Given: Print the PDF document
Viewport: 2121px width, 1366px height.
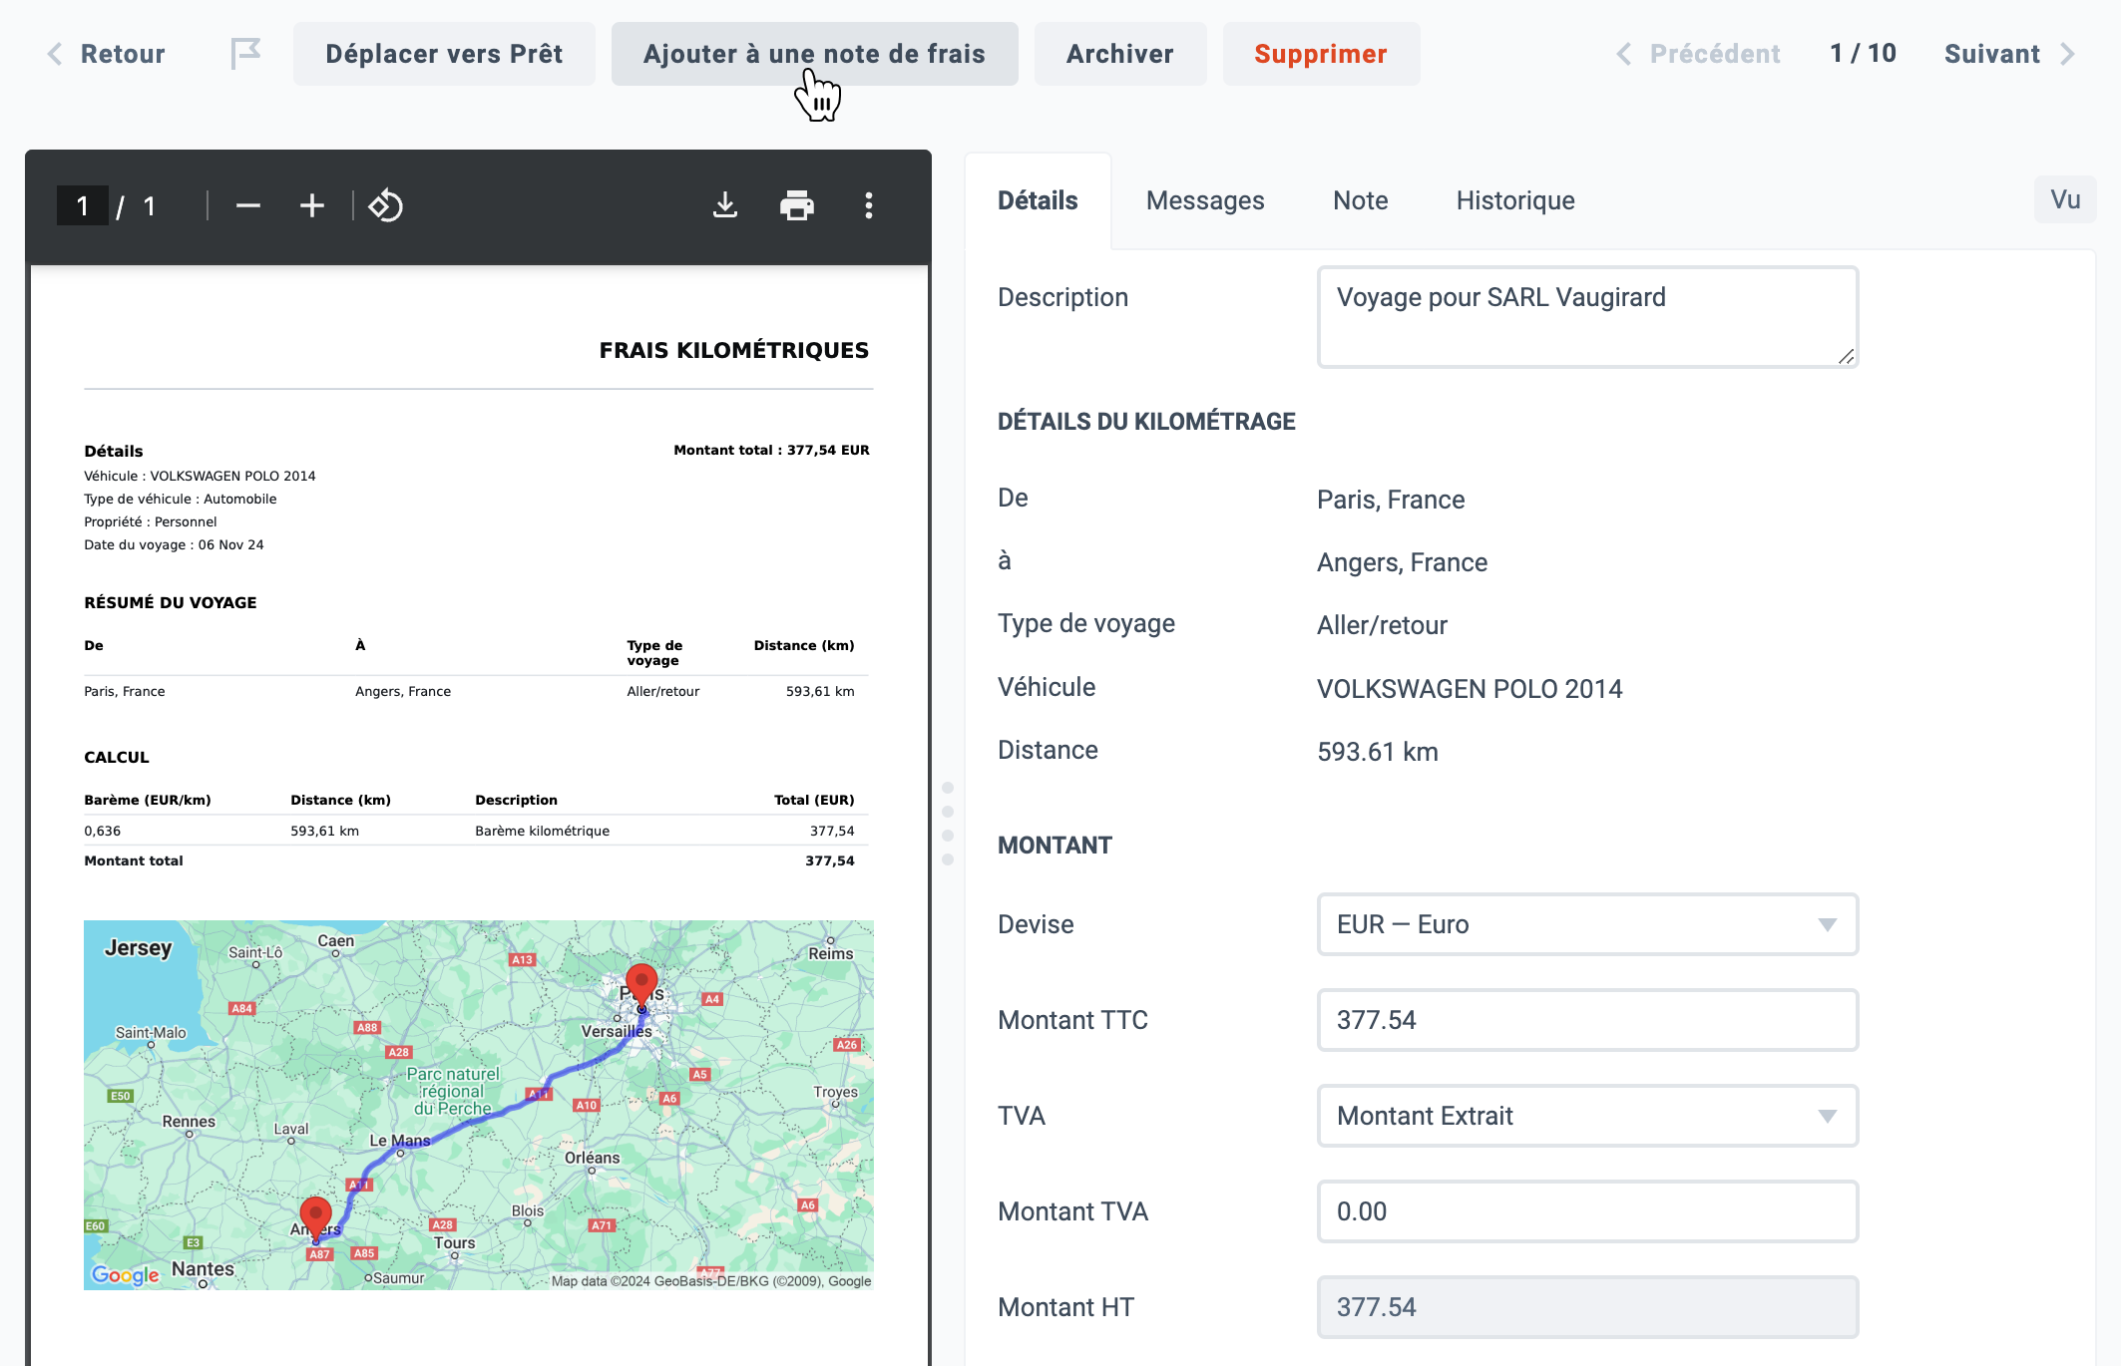Looking at the screenshot, I should coord(796,206).
